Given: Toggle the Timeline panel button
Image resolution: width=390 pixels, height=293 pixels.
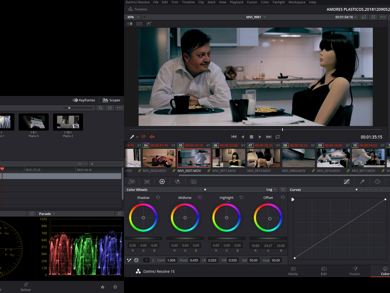Looking at the screenshot, I should point(137,9).
